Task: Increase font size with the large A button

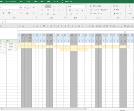Action: pyautogui.click(x=28, y=8)
